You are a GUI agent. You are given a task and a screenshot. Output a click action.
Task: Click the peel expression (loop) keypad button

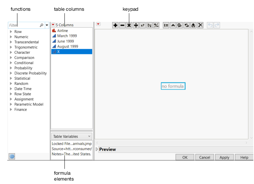179,25
